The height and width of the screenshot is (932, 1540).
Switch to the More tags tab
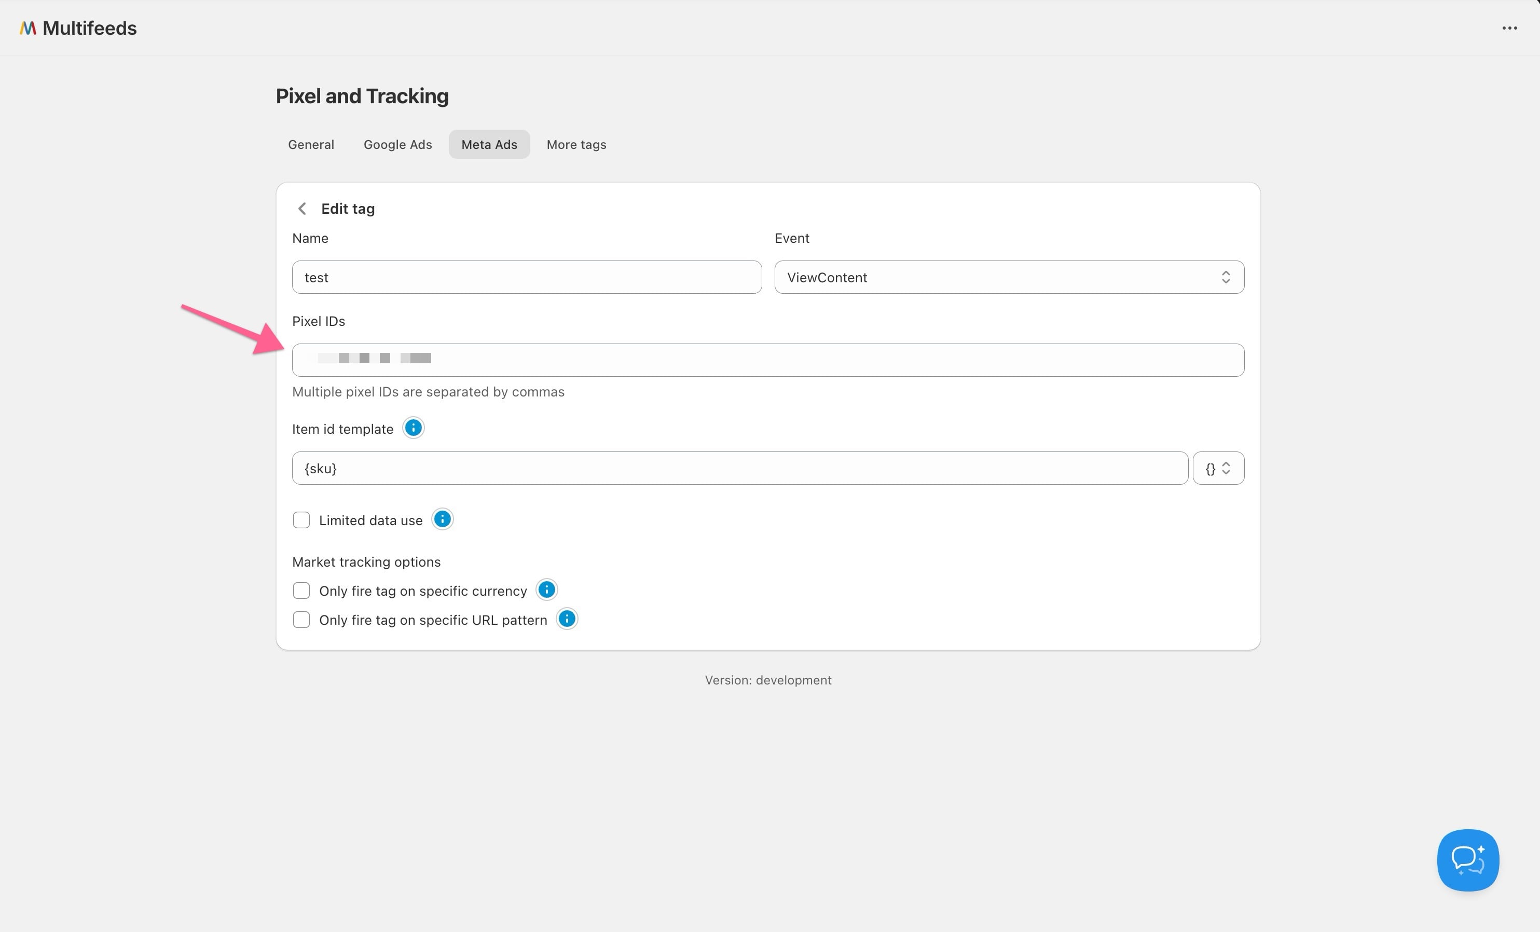[x=576, y=144]
